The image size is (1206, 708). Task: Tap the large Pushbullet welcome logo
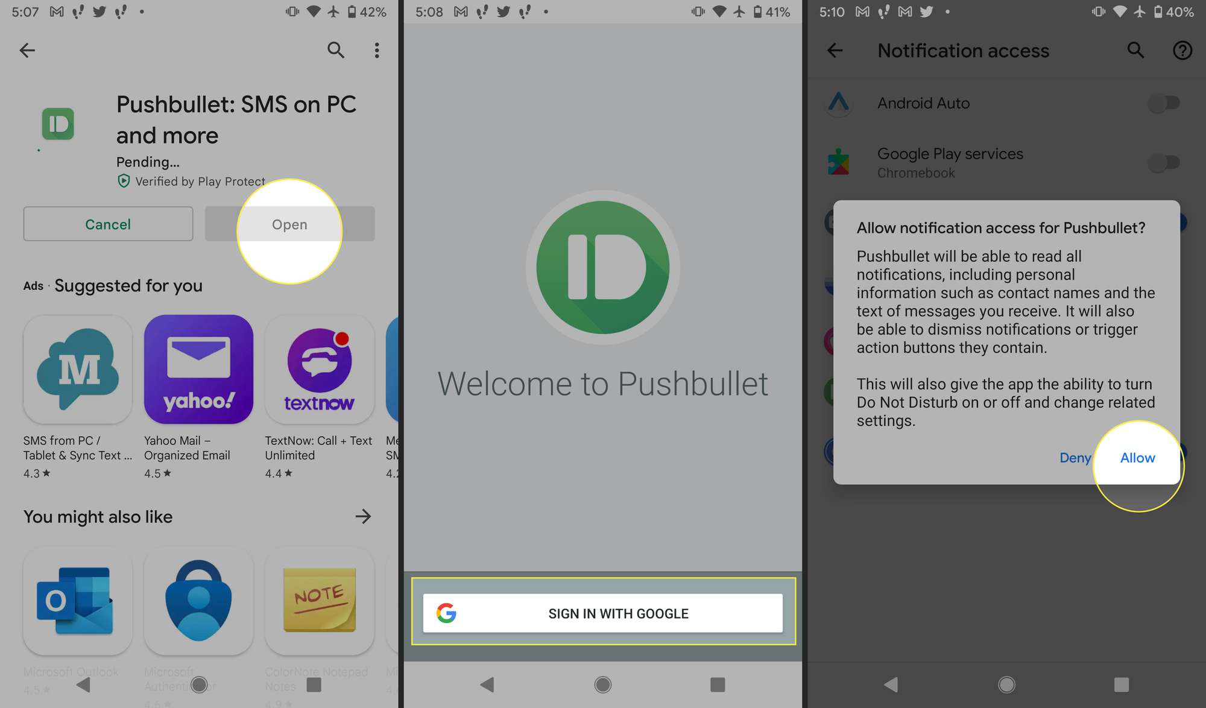tap(603, 267)
